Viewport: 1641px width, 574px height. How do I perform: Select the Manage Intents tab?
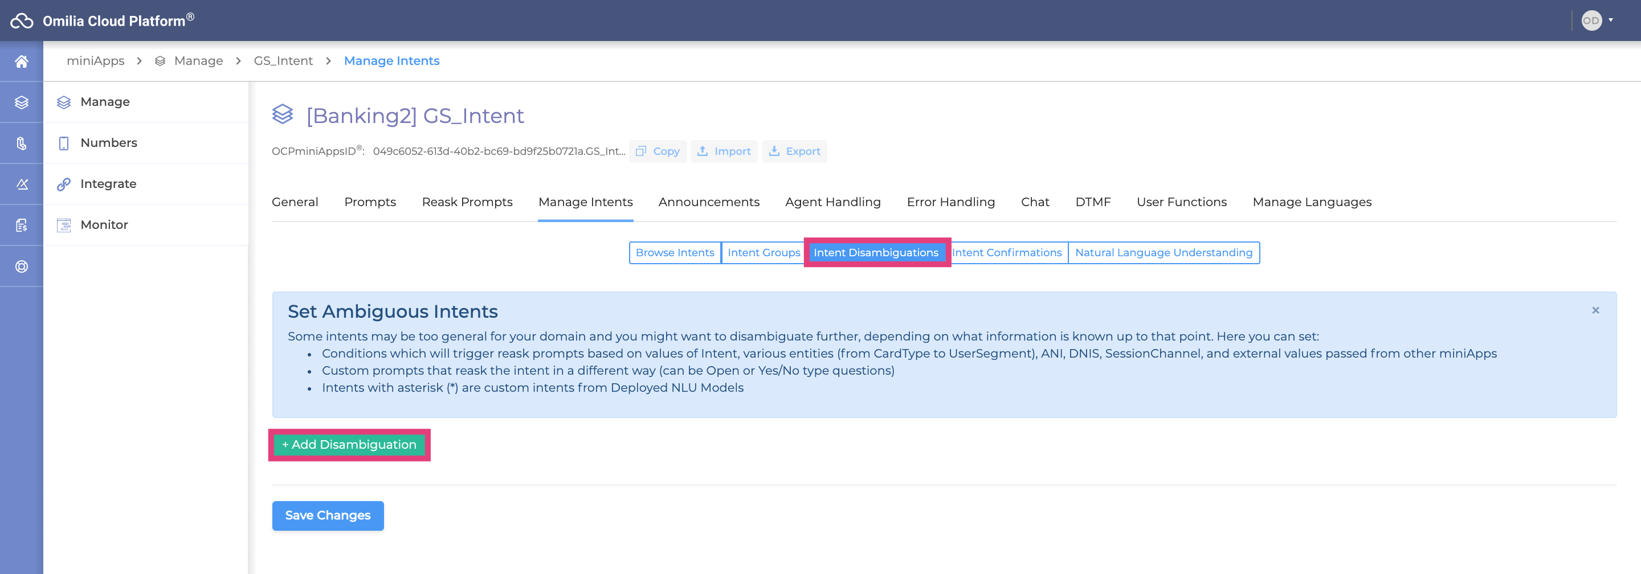pyautogui.click(x=585, y=202)
